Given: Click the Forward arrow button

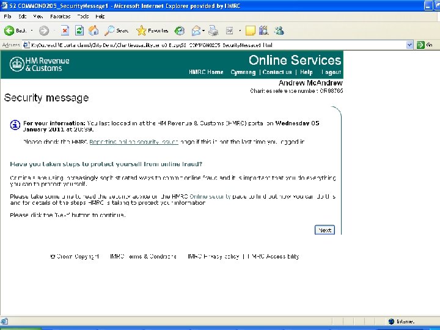Looking at the screenshot, I should (44, 31).
